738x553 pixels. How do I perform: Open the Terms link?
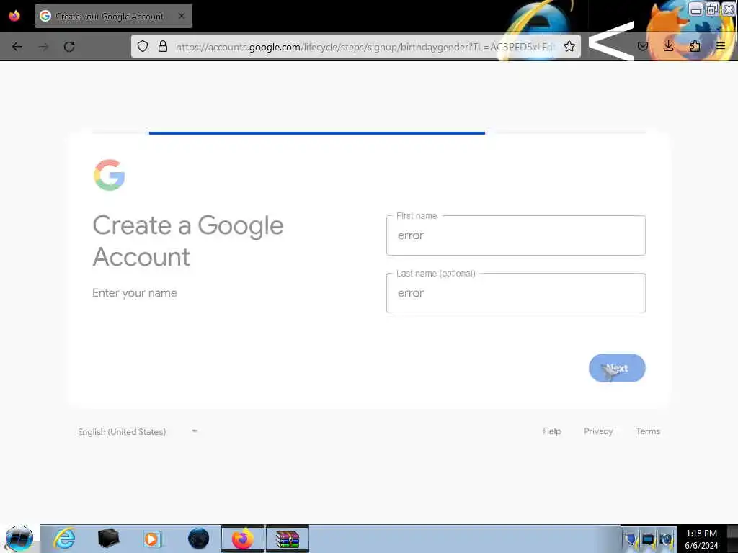[x=648, y=431]
